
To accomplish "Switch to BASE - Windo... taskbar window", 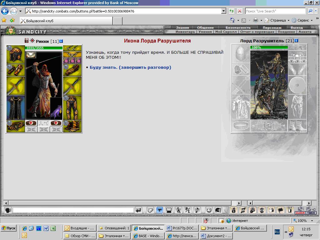I will pyautogui.click(x=148, y=236).
